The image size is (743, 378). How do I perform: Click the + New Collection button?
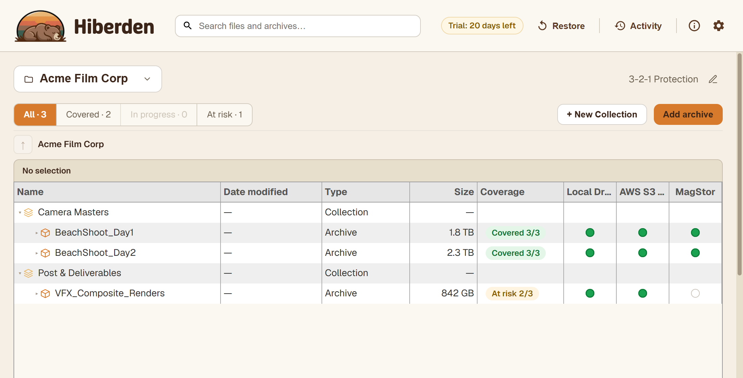pyautogui.click(x=602, y=114)
